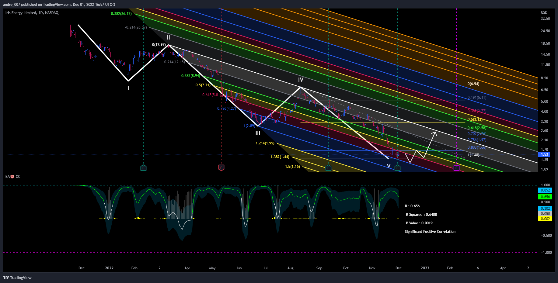
Task: Click the -0.382(36.12) Fibonacci label
Action: [121, 14]
